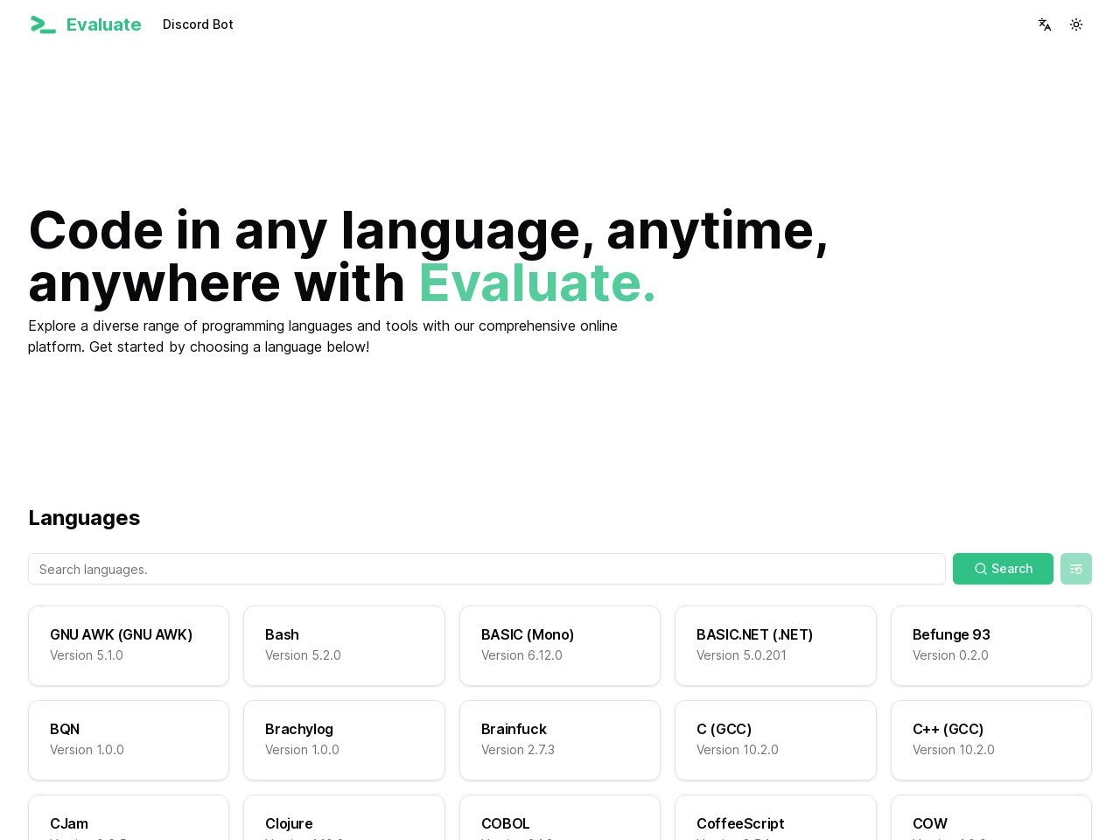Toggle the light/dark theme with the sun icon

click(1075, 24)
